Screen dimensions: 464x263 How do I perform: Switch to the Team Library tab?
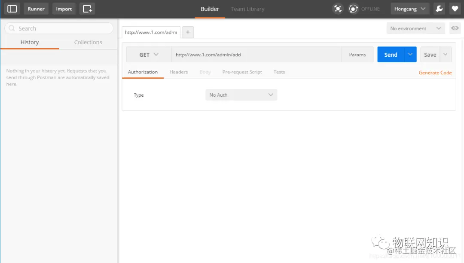click(x=247, y=9)
